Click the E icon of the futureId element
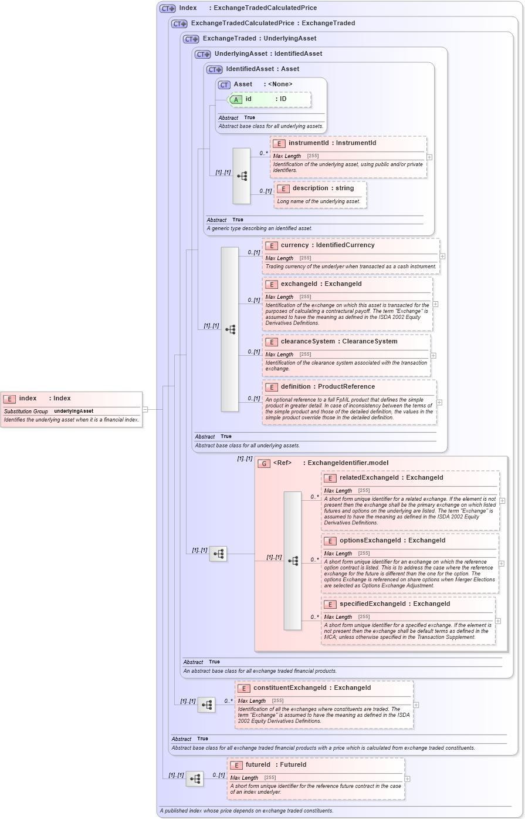Screen dimensions: 525x819 point(236,764)
